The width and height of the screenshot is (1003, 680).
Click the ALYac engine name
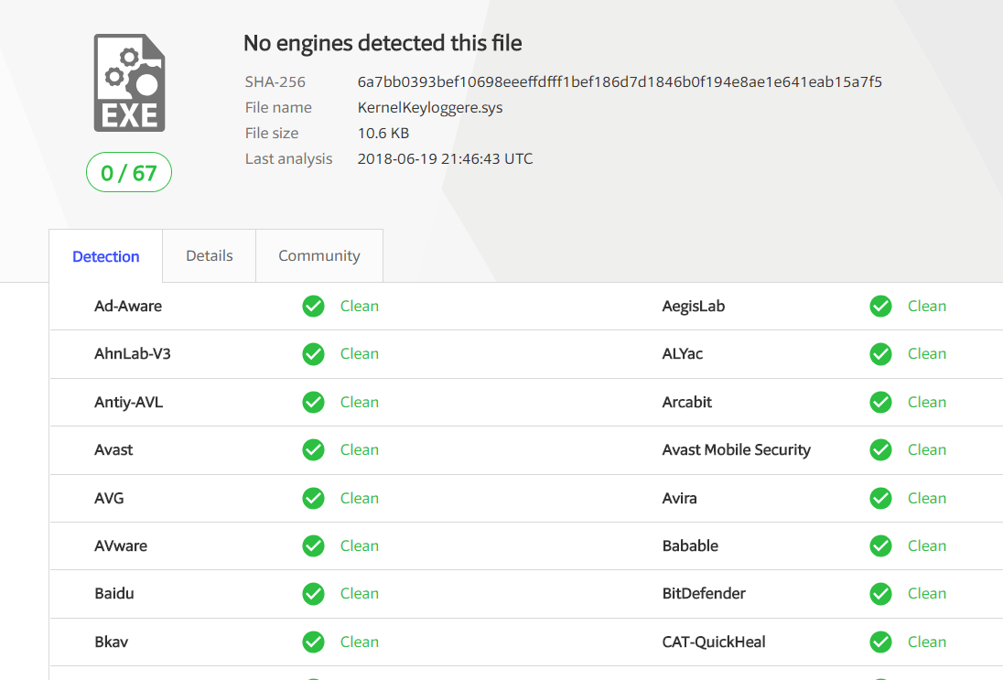(682, 354)
